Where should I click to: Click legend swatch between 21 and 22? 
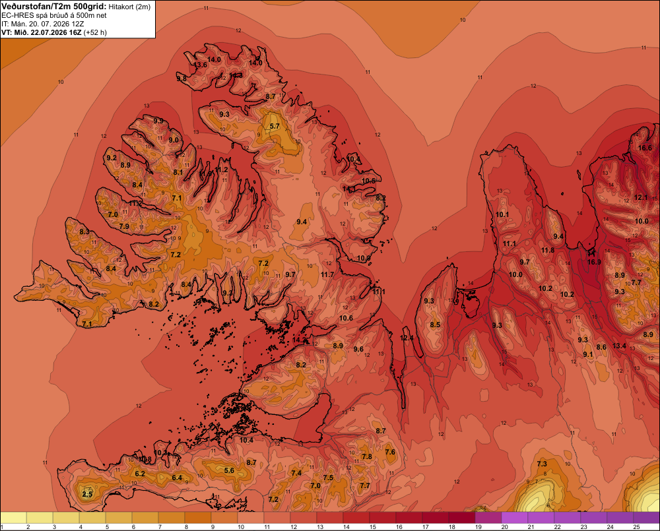[541, 518]
